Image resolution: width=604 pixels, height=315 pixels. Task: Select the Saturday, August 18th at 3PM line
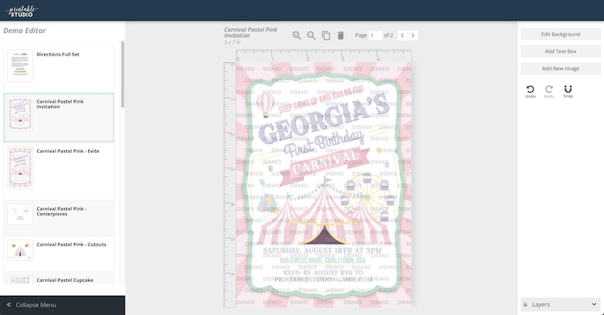coord(321,250)
